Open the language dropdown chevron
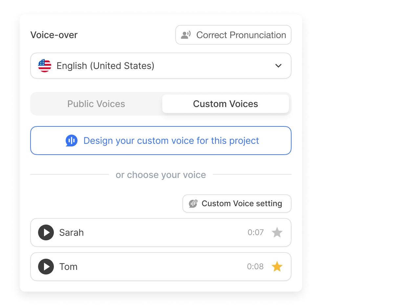Screen dimensions: 394x306 (278, 66)
